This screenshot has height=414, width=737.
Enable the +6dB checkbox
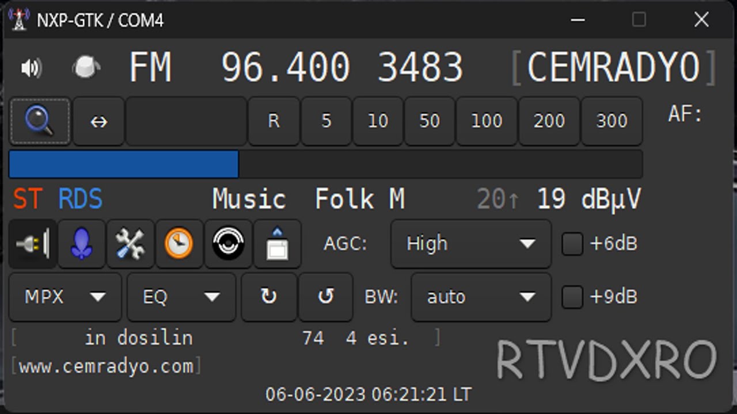tap(572, 244)
